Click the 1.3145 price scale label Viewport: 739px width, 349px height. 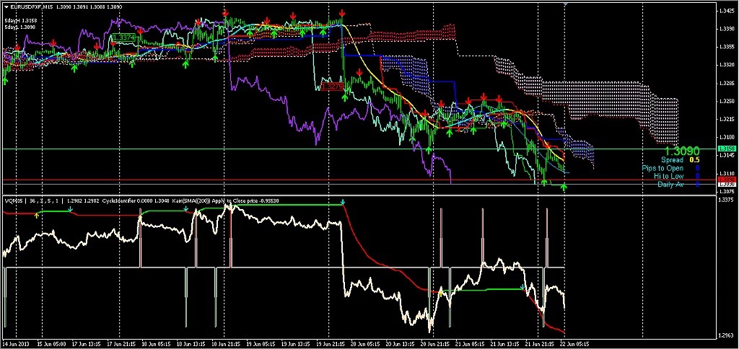click(726, 155)
